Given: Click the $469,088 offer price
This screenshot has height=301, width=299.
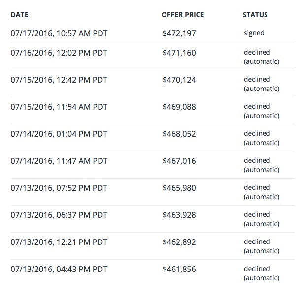Looking at the screenshot, I should pyautogui.click(x=178, y=106).
